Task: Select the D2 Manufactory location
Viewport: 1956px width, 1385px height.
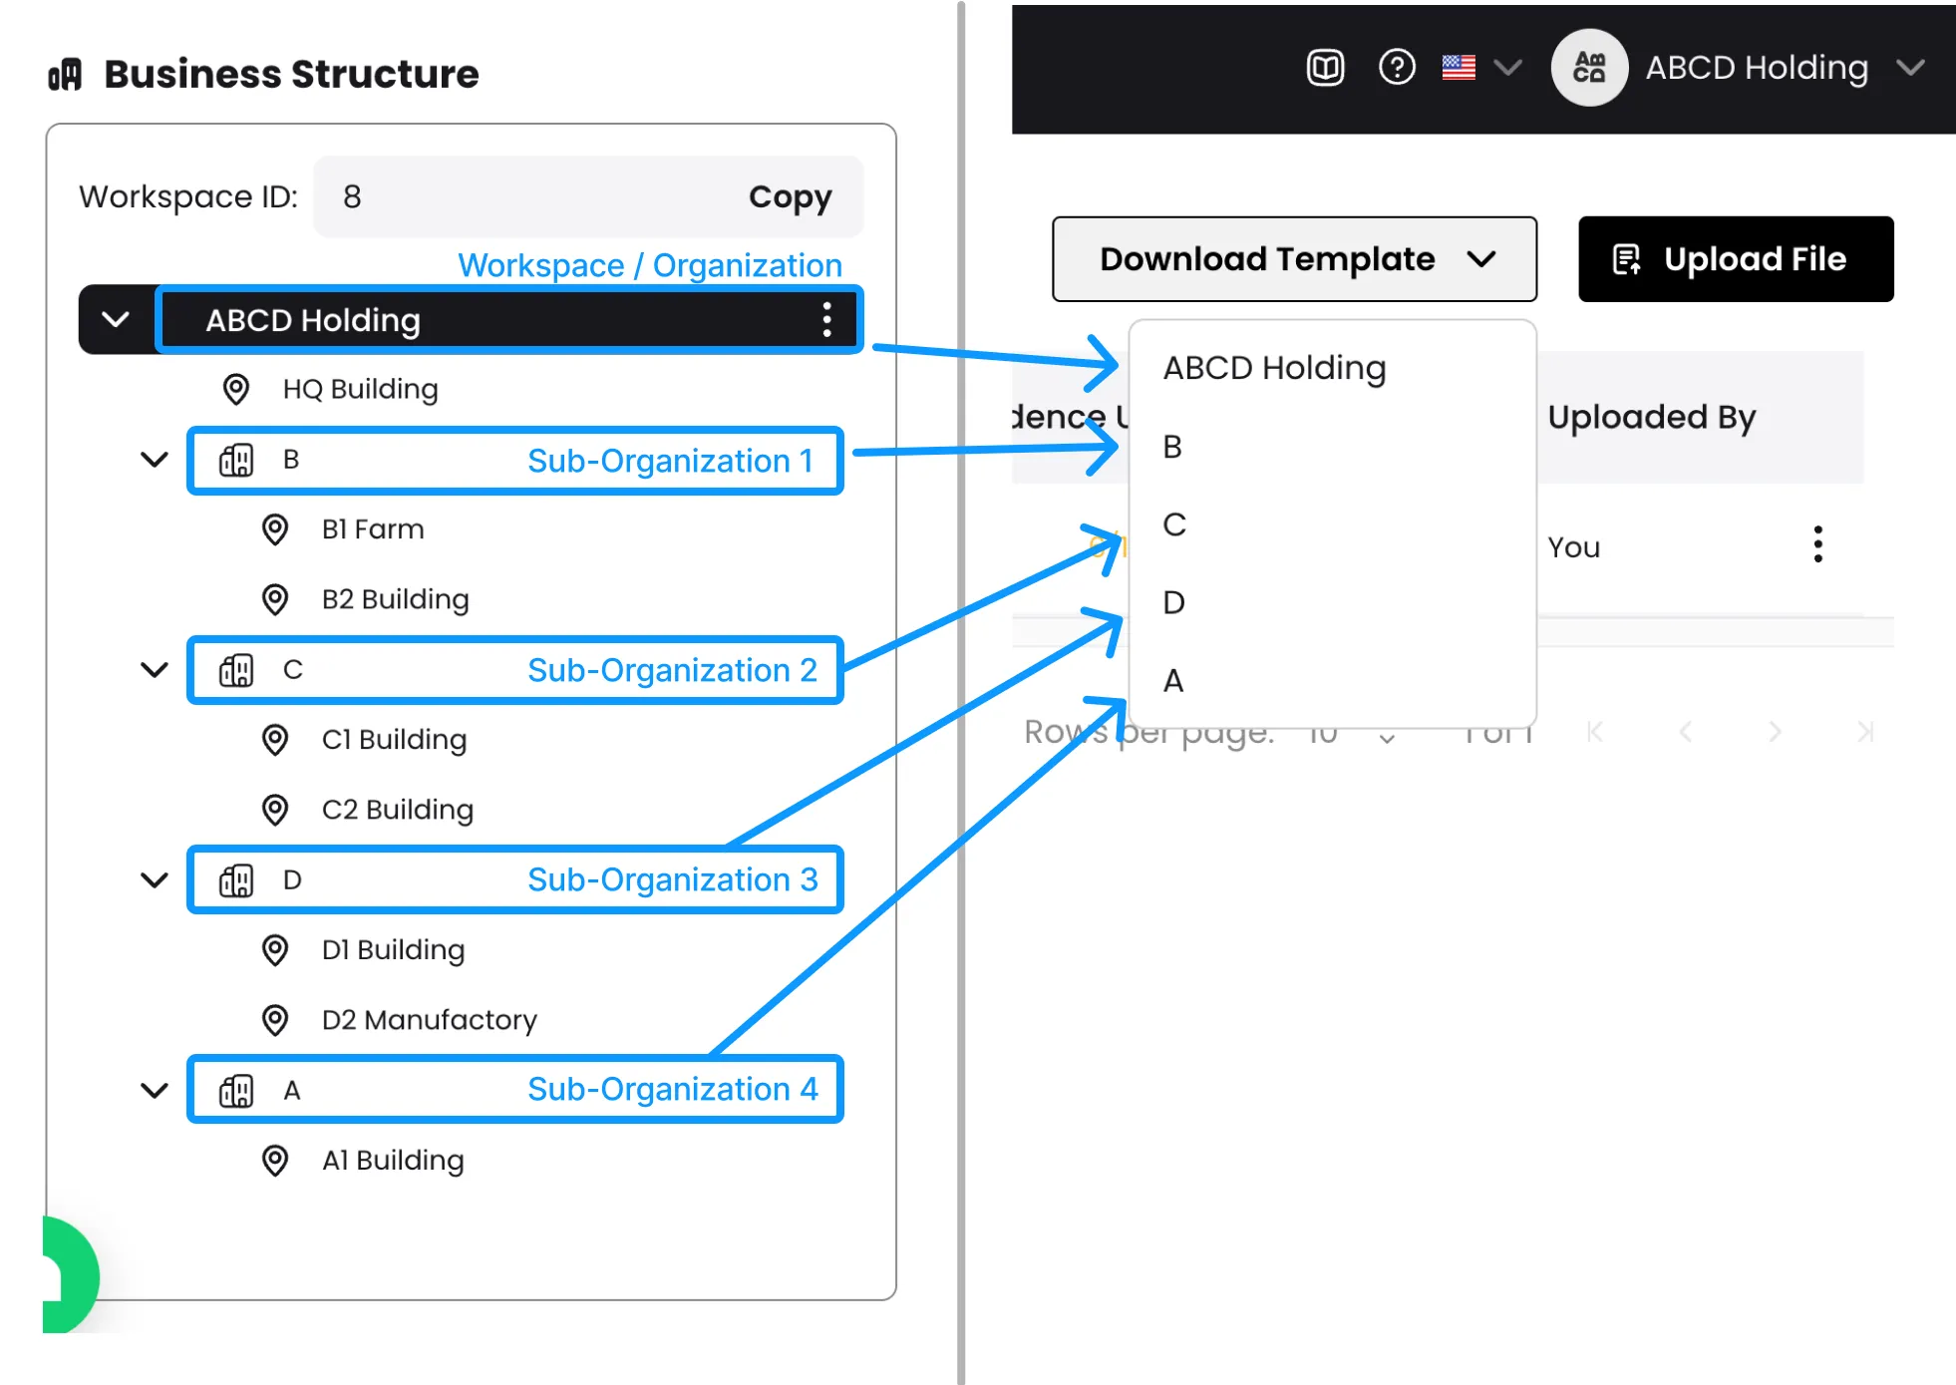Action: 429,1020
